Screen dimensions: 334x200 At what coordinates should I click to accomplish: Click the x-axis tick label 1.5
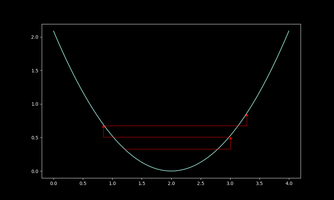click(x=142, y=183)
